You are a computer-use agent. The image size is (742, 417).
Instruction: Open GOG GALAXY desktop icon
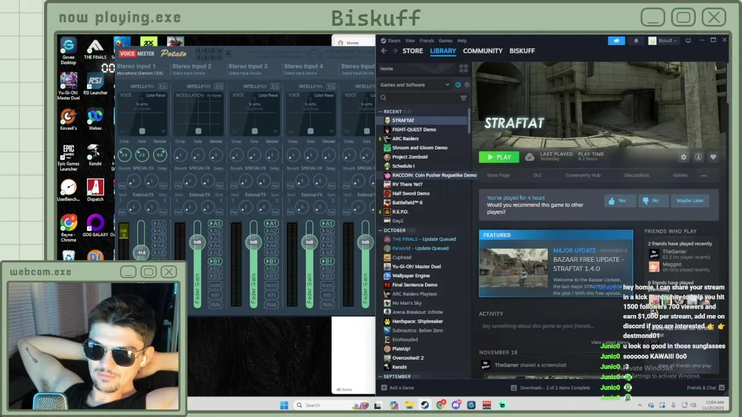pos(95,226)
